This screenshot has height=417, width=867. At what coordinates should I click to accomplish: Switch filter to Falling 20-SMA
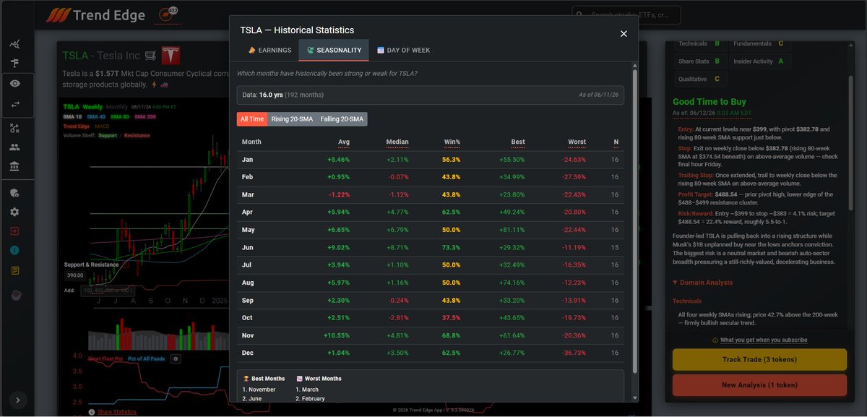point(342,119)
